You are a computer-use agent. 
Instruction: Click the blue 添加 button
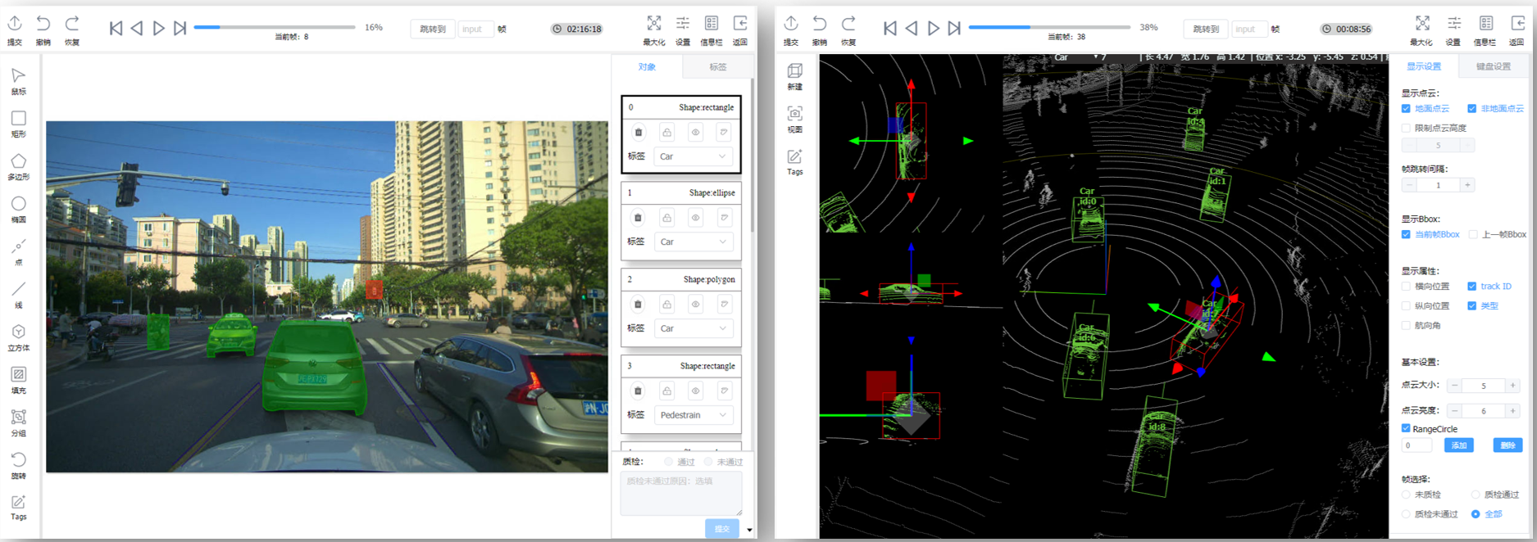pos(1458,445)
